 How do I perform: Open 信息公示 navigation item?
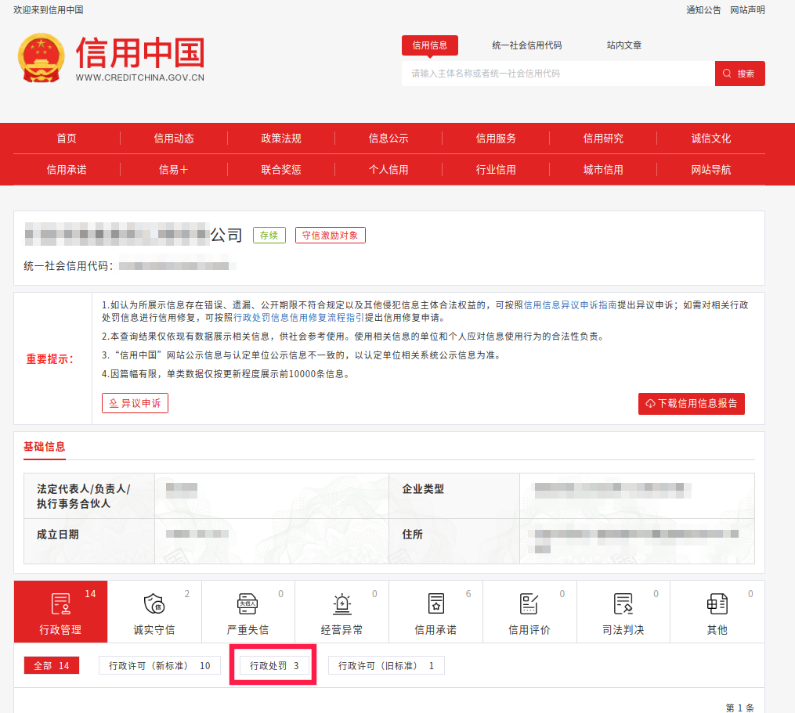coord(388,139)
